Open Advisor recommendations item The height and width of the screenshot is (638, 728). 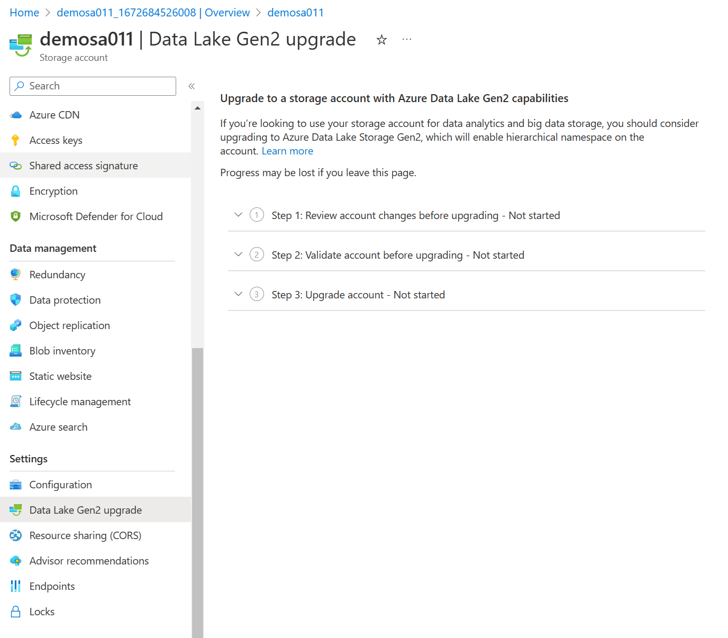(x=95, y=561)
